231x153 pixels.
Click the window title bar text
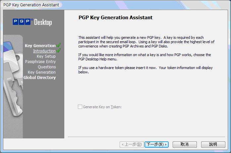point(31,5)
